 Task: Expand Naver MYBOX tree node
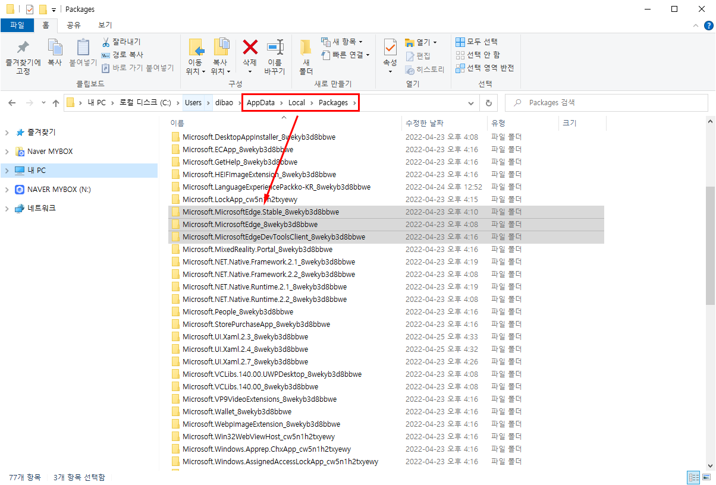[x=7, y=152]
